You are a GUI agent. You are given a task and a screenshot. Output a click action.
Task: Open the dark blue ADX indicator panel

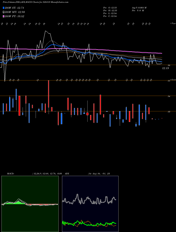[90, 204]
